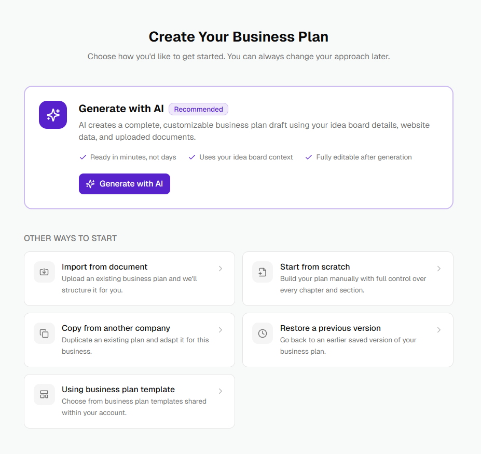The height and width of the screenshot is (454, 481).
Task: Click the Copy from another company duplicate icon
Action: 44,333
